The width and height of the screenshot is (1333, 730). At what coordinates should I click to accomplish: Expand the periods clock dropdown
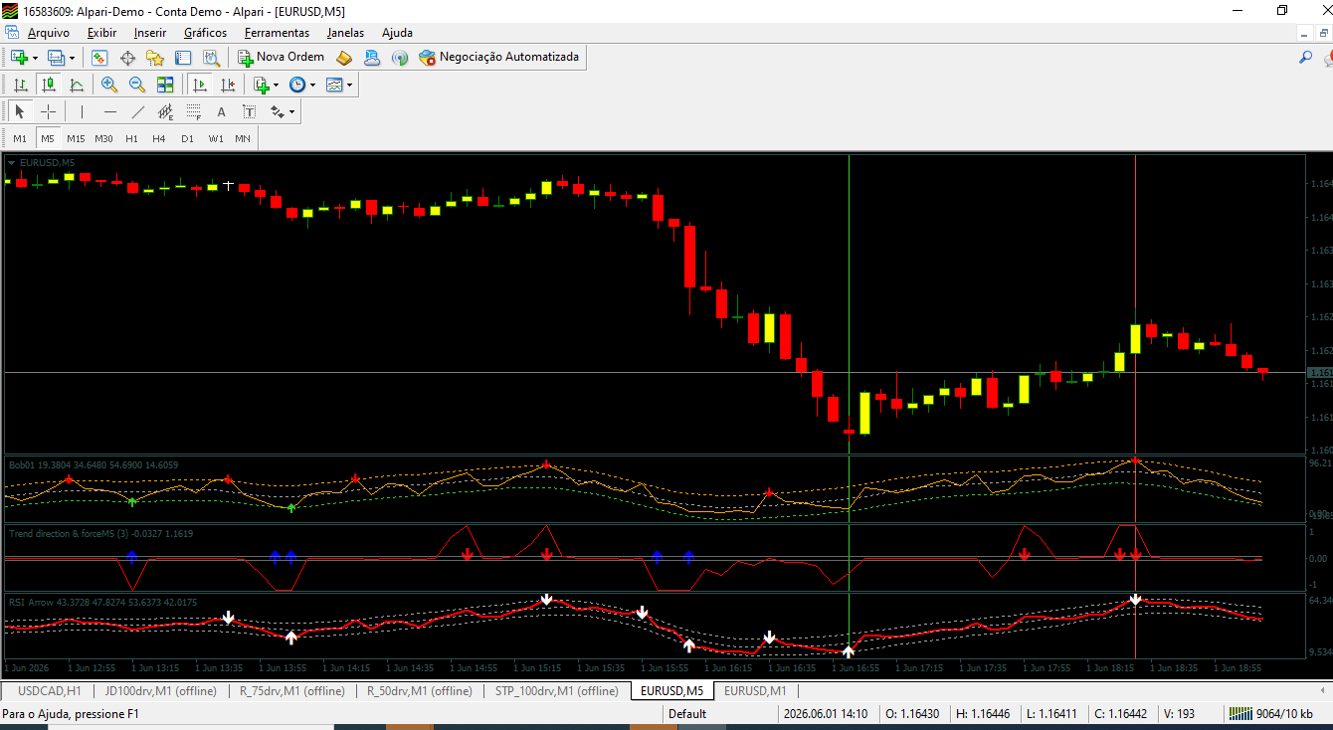coord(312,85)
